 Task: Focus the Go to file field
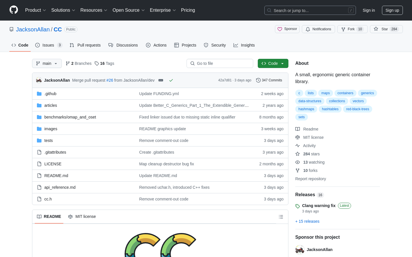pos(220,63)
